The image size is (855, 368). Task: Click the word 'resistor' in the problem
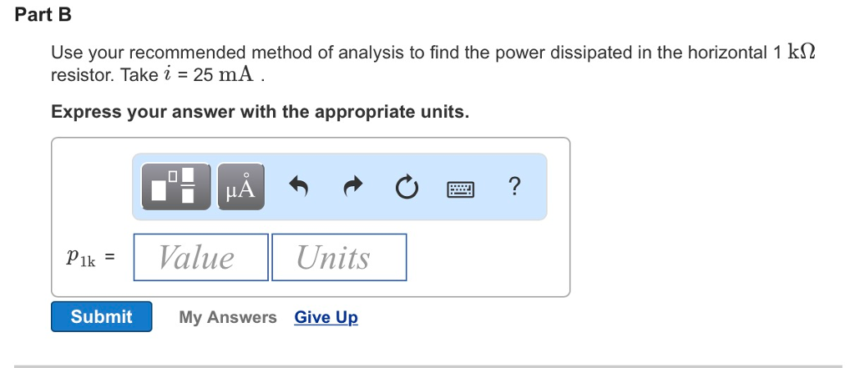81,75
